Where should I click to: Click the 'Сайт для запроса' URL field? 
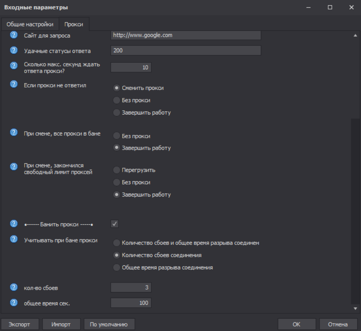[186, 35]
